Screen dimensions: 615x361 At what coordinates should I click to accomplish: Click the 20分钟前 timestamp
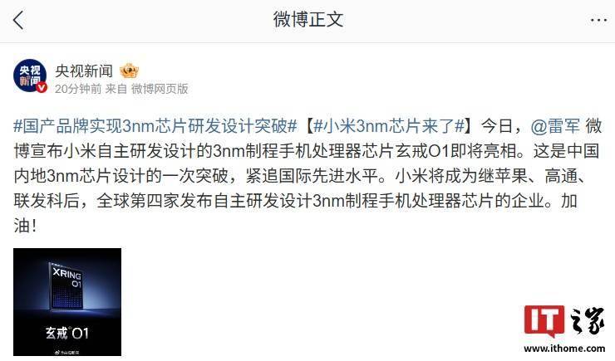78,89
